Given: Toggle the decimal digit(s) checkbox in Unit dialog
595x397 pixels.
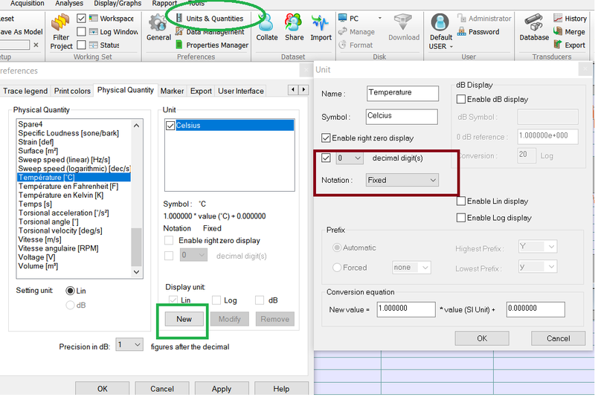Looking at the screenshot, I should point(326,158).
